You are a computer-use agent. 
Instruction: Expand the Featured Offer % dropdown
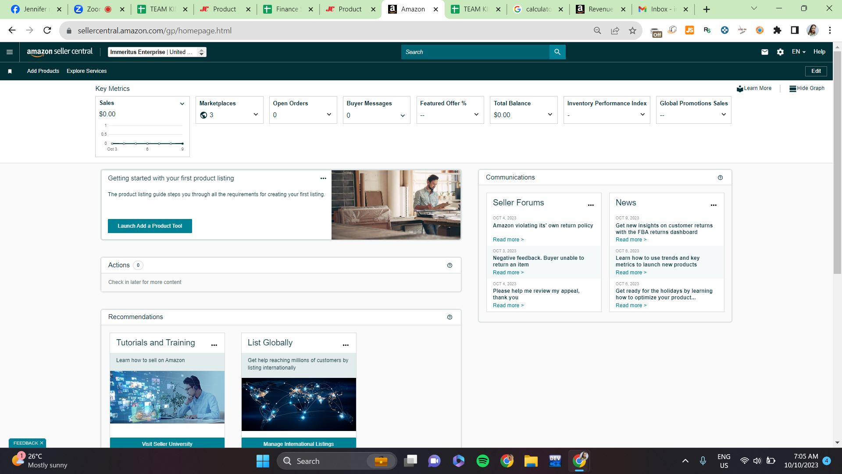point(476,115)
